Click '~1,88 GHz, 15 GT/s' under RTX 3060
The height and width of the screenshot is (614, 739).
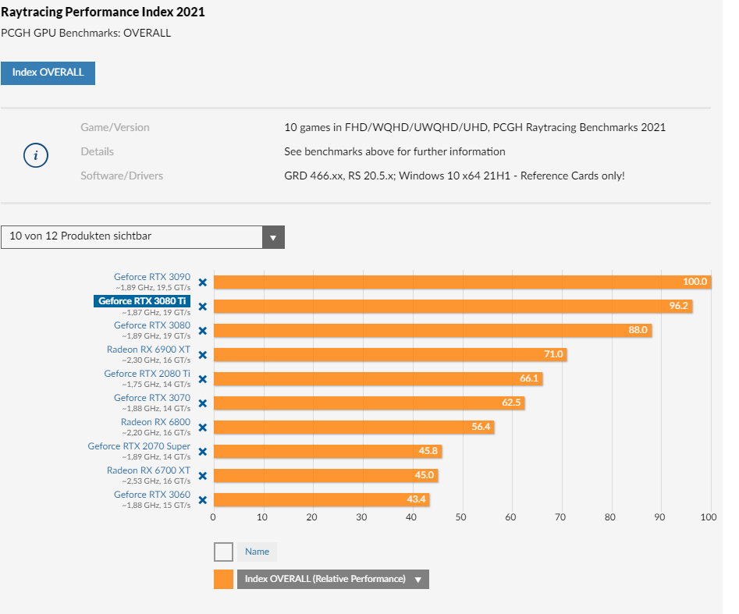156,505
